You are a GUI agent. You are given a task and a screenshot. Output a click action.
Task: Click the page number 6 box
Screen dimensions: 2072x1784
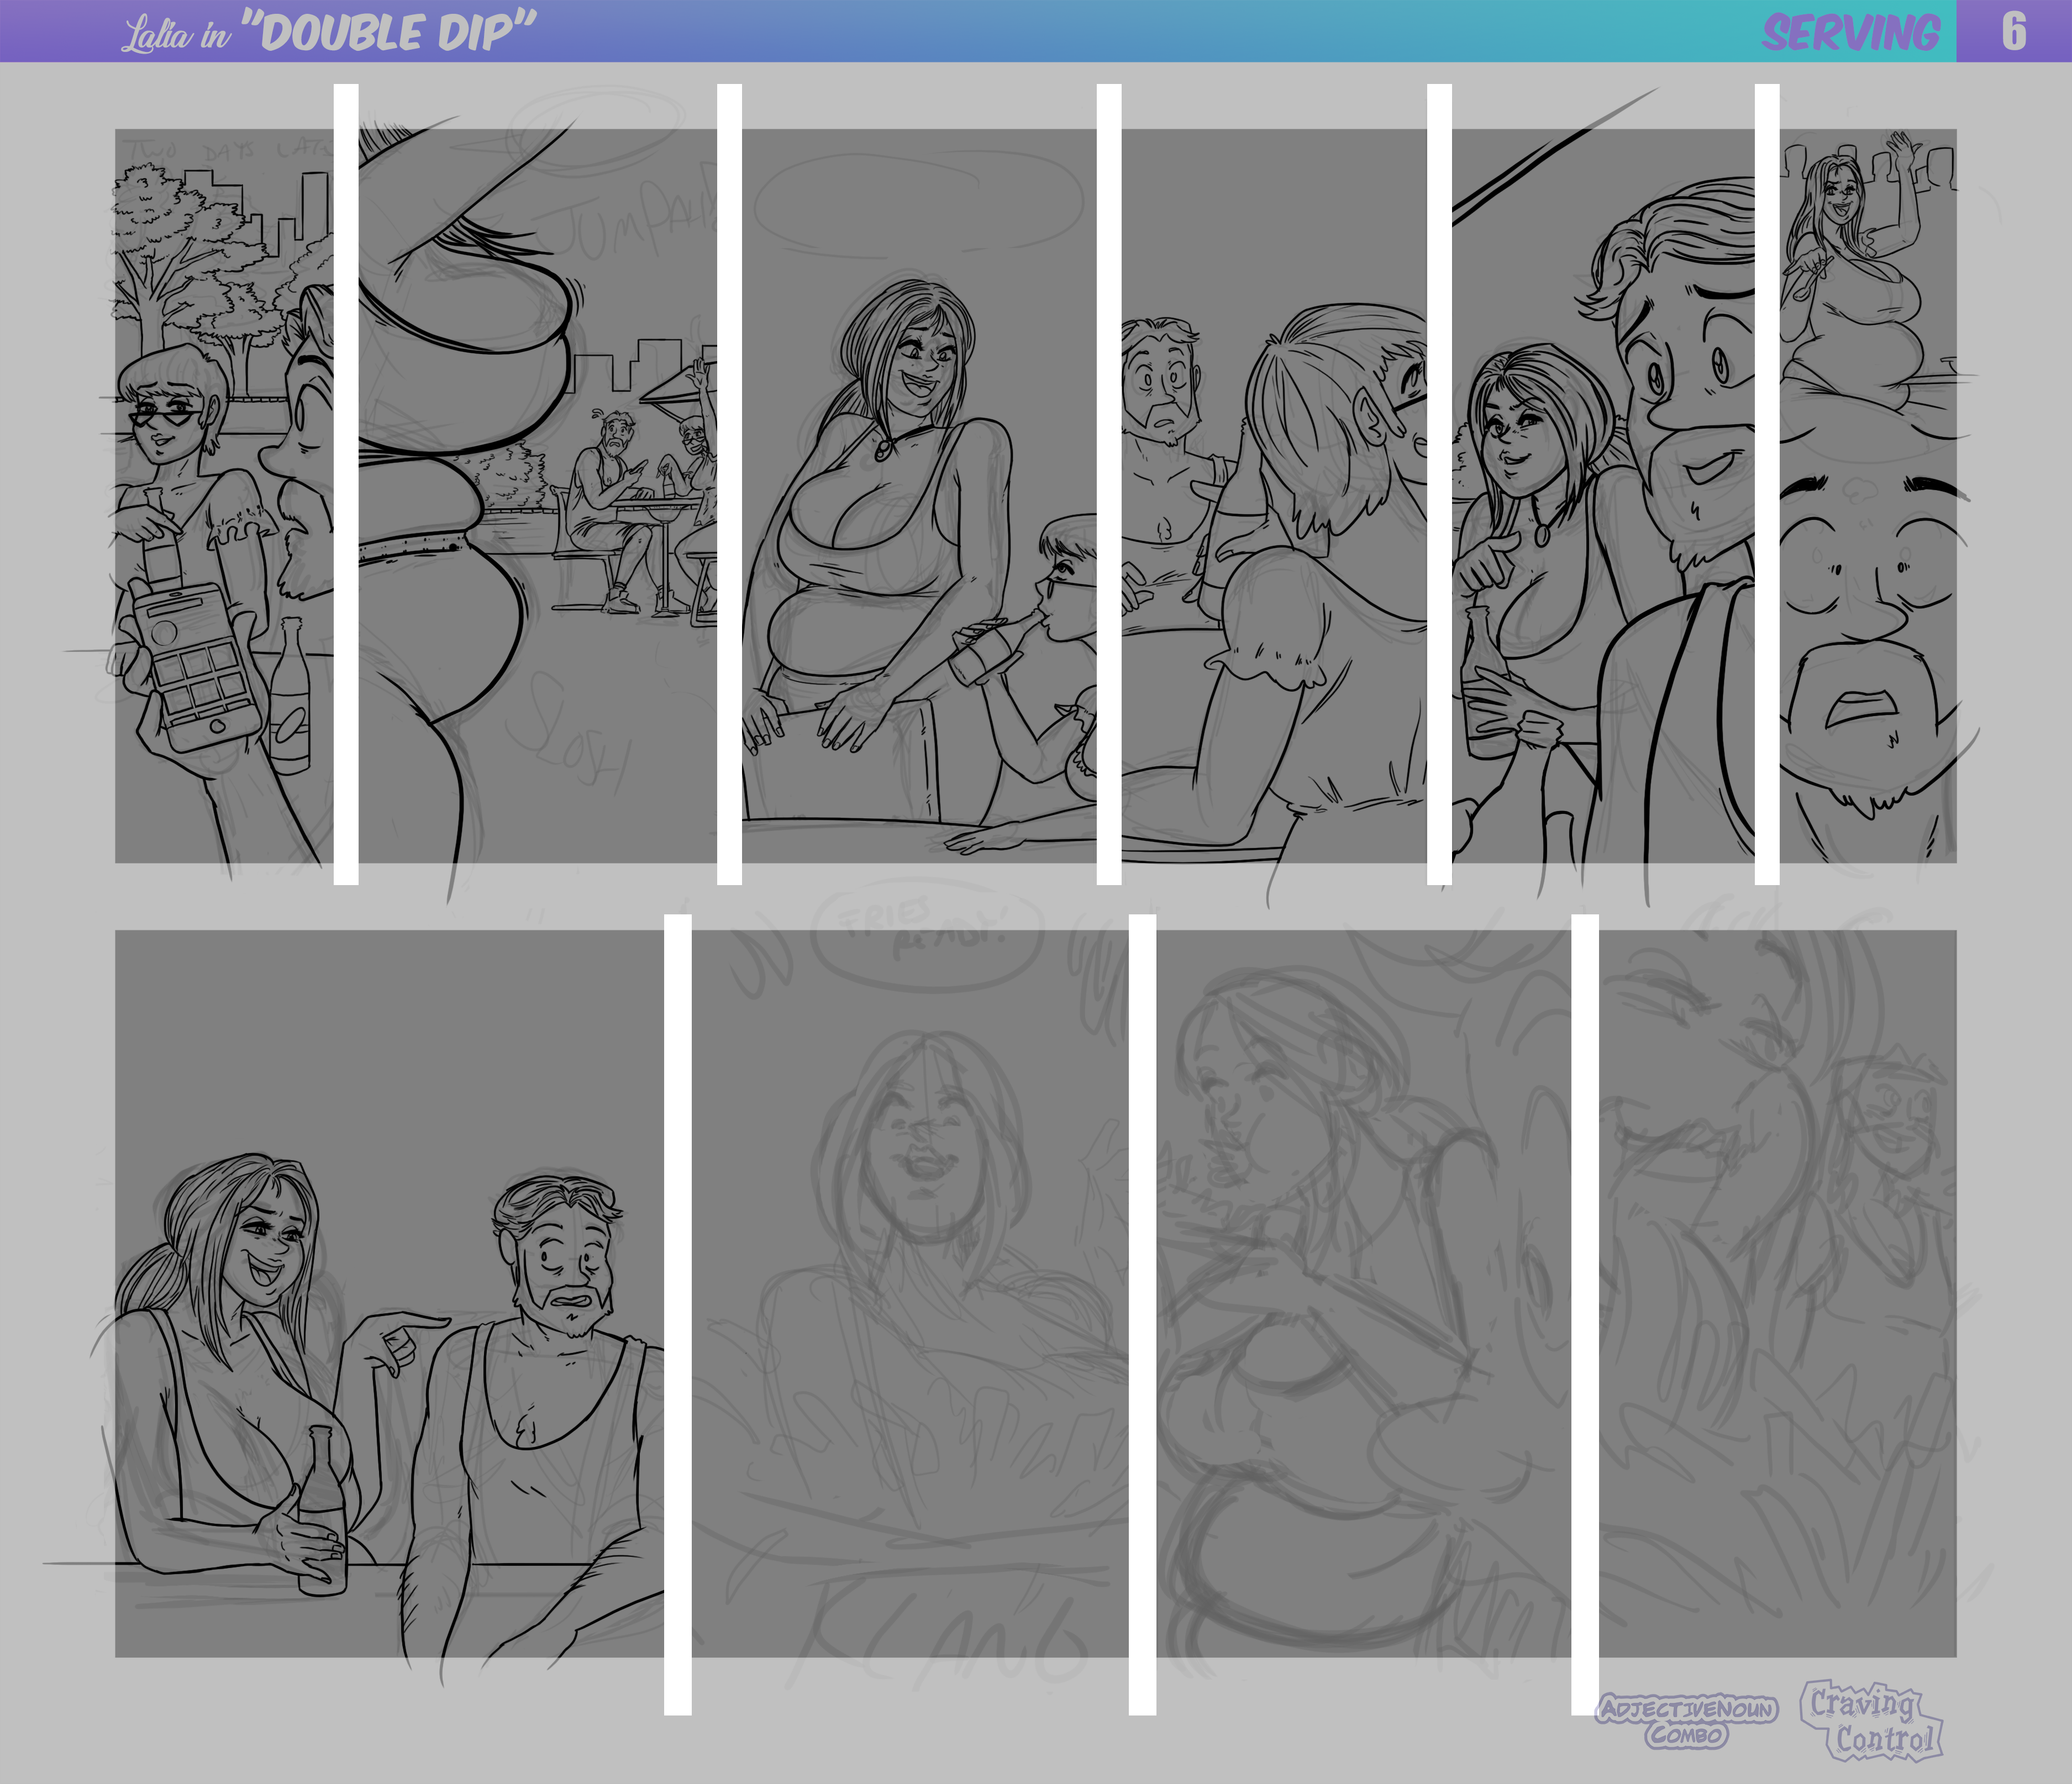2013,32
